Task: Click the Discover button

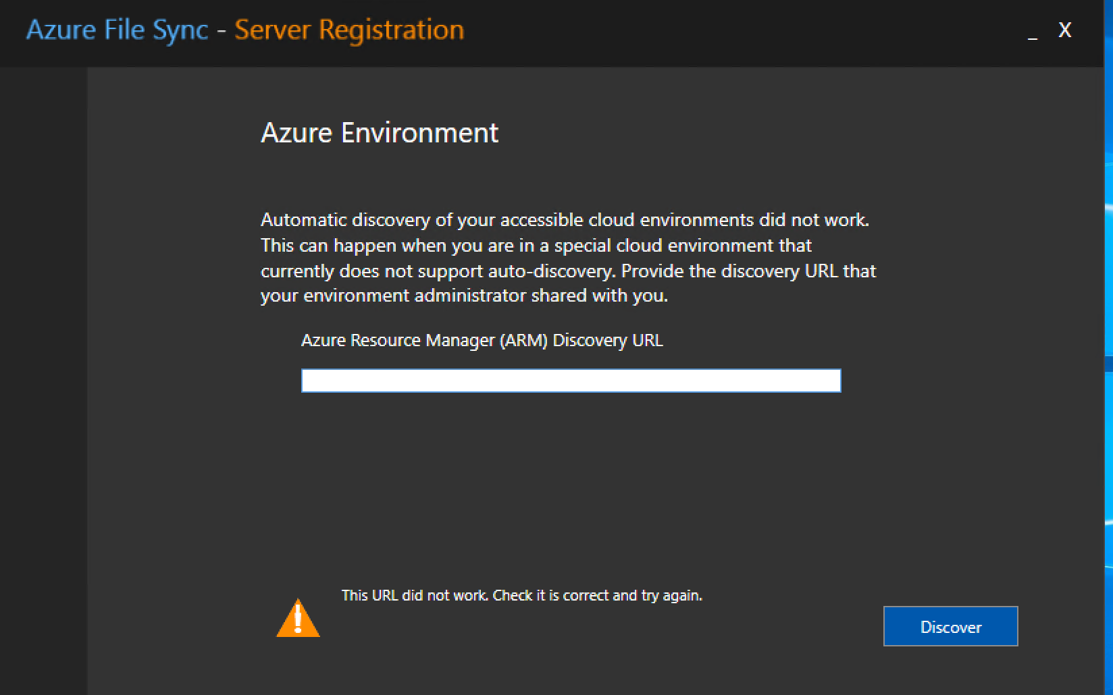Action: tap(950, 626)
